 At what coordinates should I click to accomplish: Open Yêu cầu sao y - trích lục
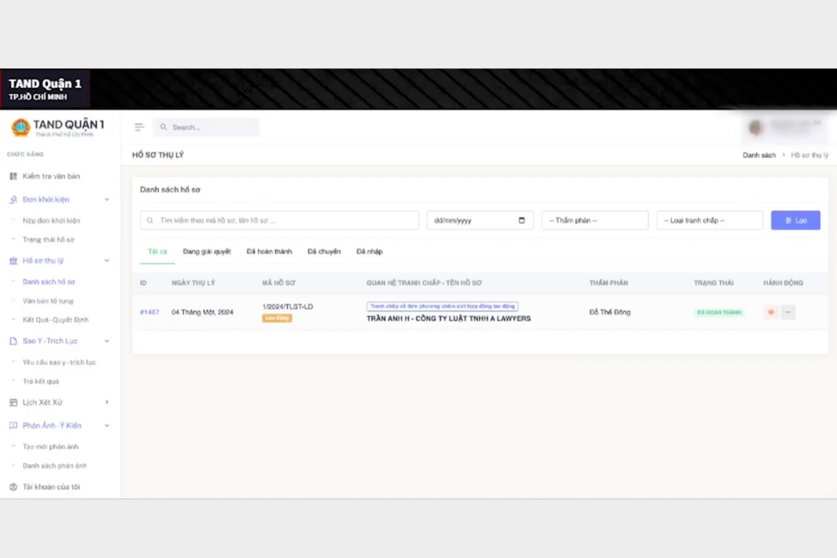point(59,362)
